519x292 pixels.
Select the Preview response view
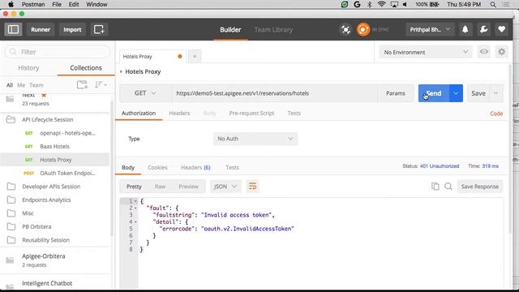click(x=188, y=187)
